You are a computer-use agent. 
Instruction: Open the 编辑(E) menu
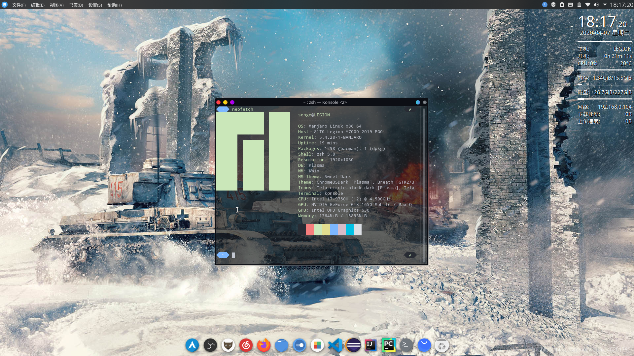tap(38, 5)
